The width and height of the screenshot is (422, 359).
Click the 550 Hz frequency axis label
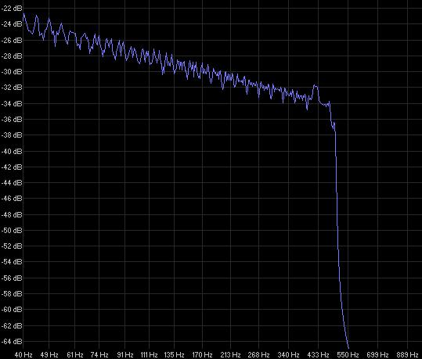[348, 354]
